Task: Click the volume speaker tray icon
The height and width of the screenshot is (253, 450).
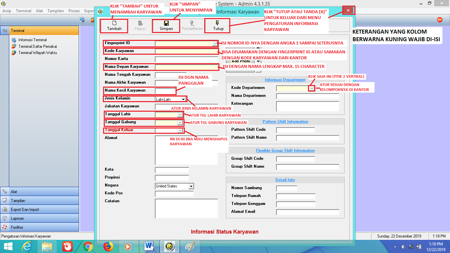Action: [x=403, y=246]
